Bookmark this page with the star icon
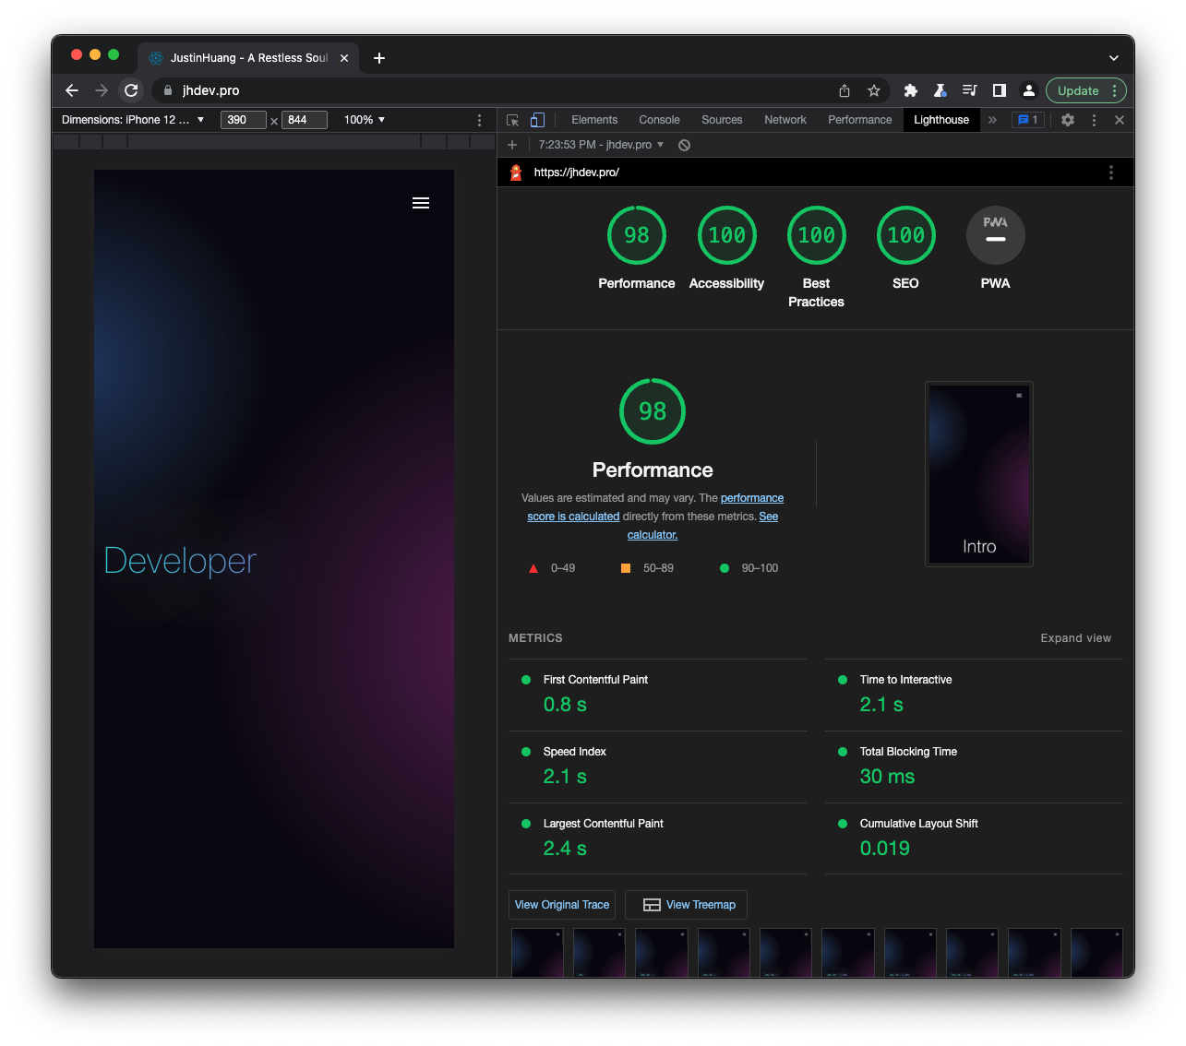Image resolution: width=1186 pixels, height=1046 pixels. pos(874,90)
